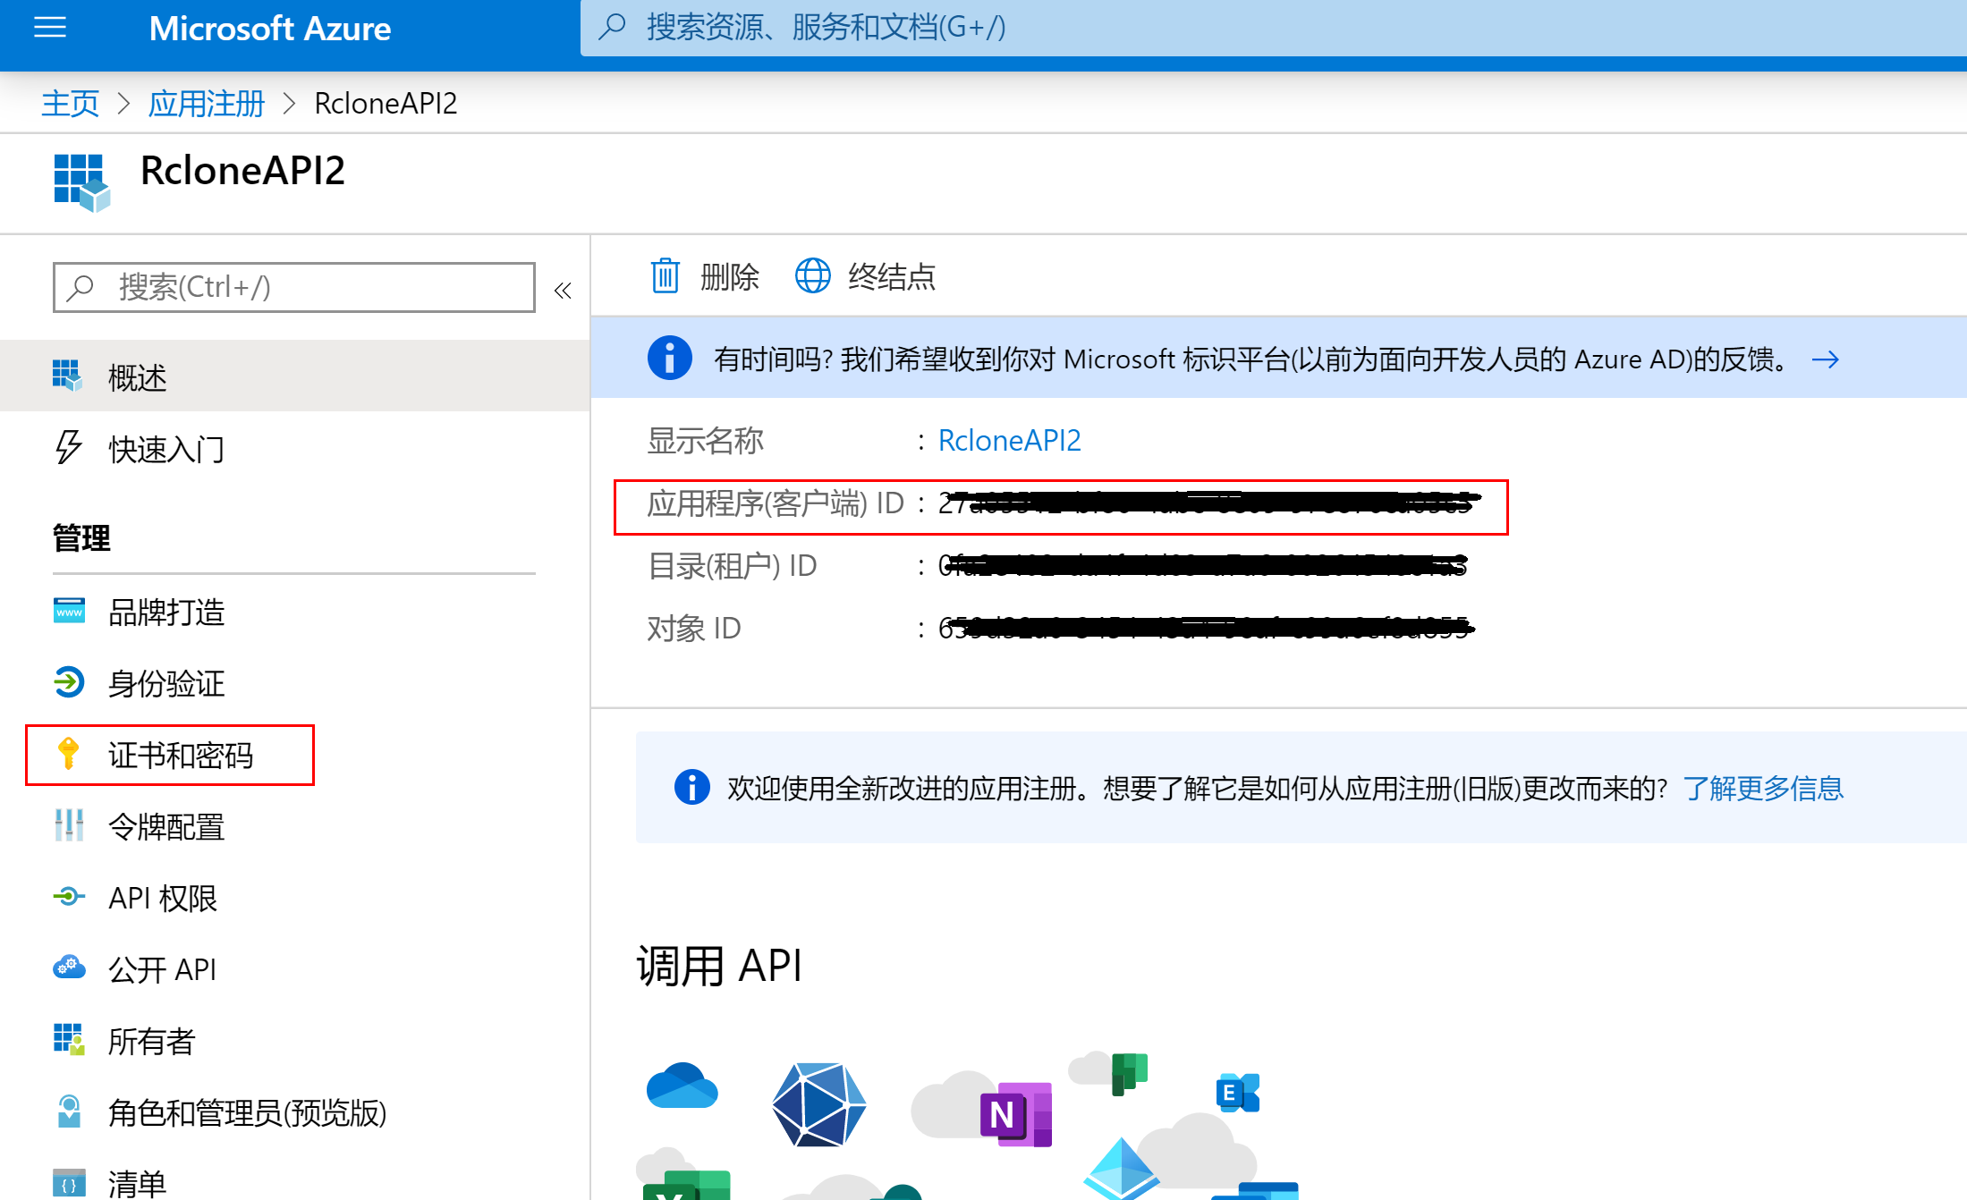
Task: Click the green Planner icon
Action: [x=1129, y=1073]
